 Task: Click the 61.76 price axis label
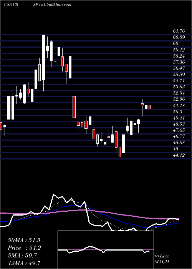[x=179, y=32]
